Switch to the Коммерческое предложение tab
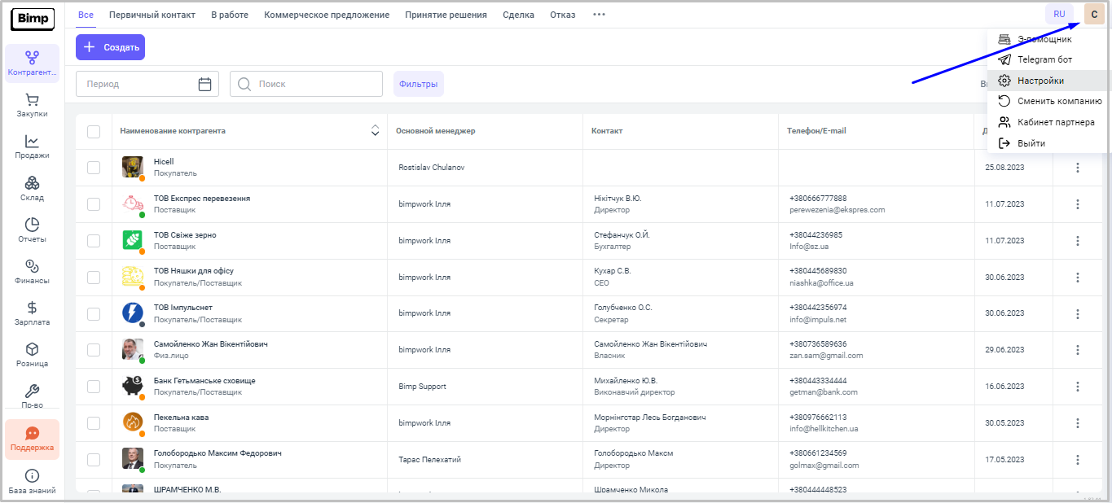 pyautogui.click(x=327, y=15)
